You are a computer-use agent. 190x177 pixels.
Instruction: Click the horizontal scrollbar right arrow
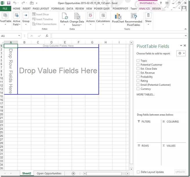(x=127, y=174)
